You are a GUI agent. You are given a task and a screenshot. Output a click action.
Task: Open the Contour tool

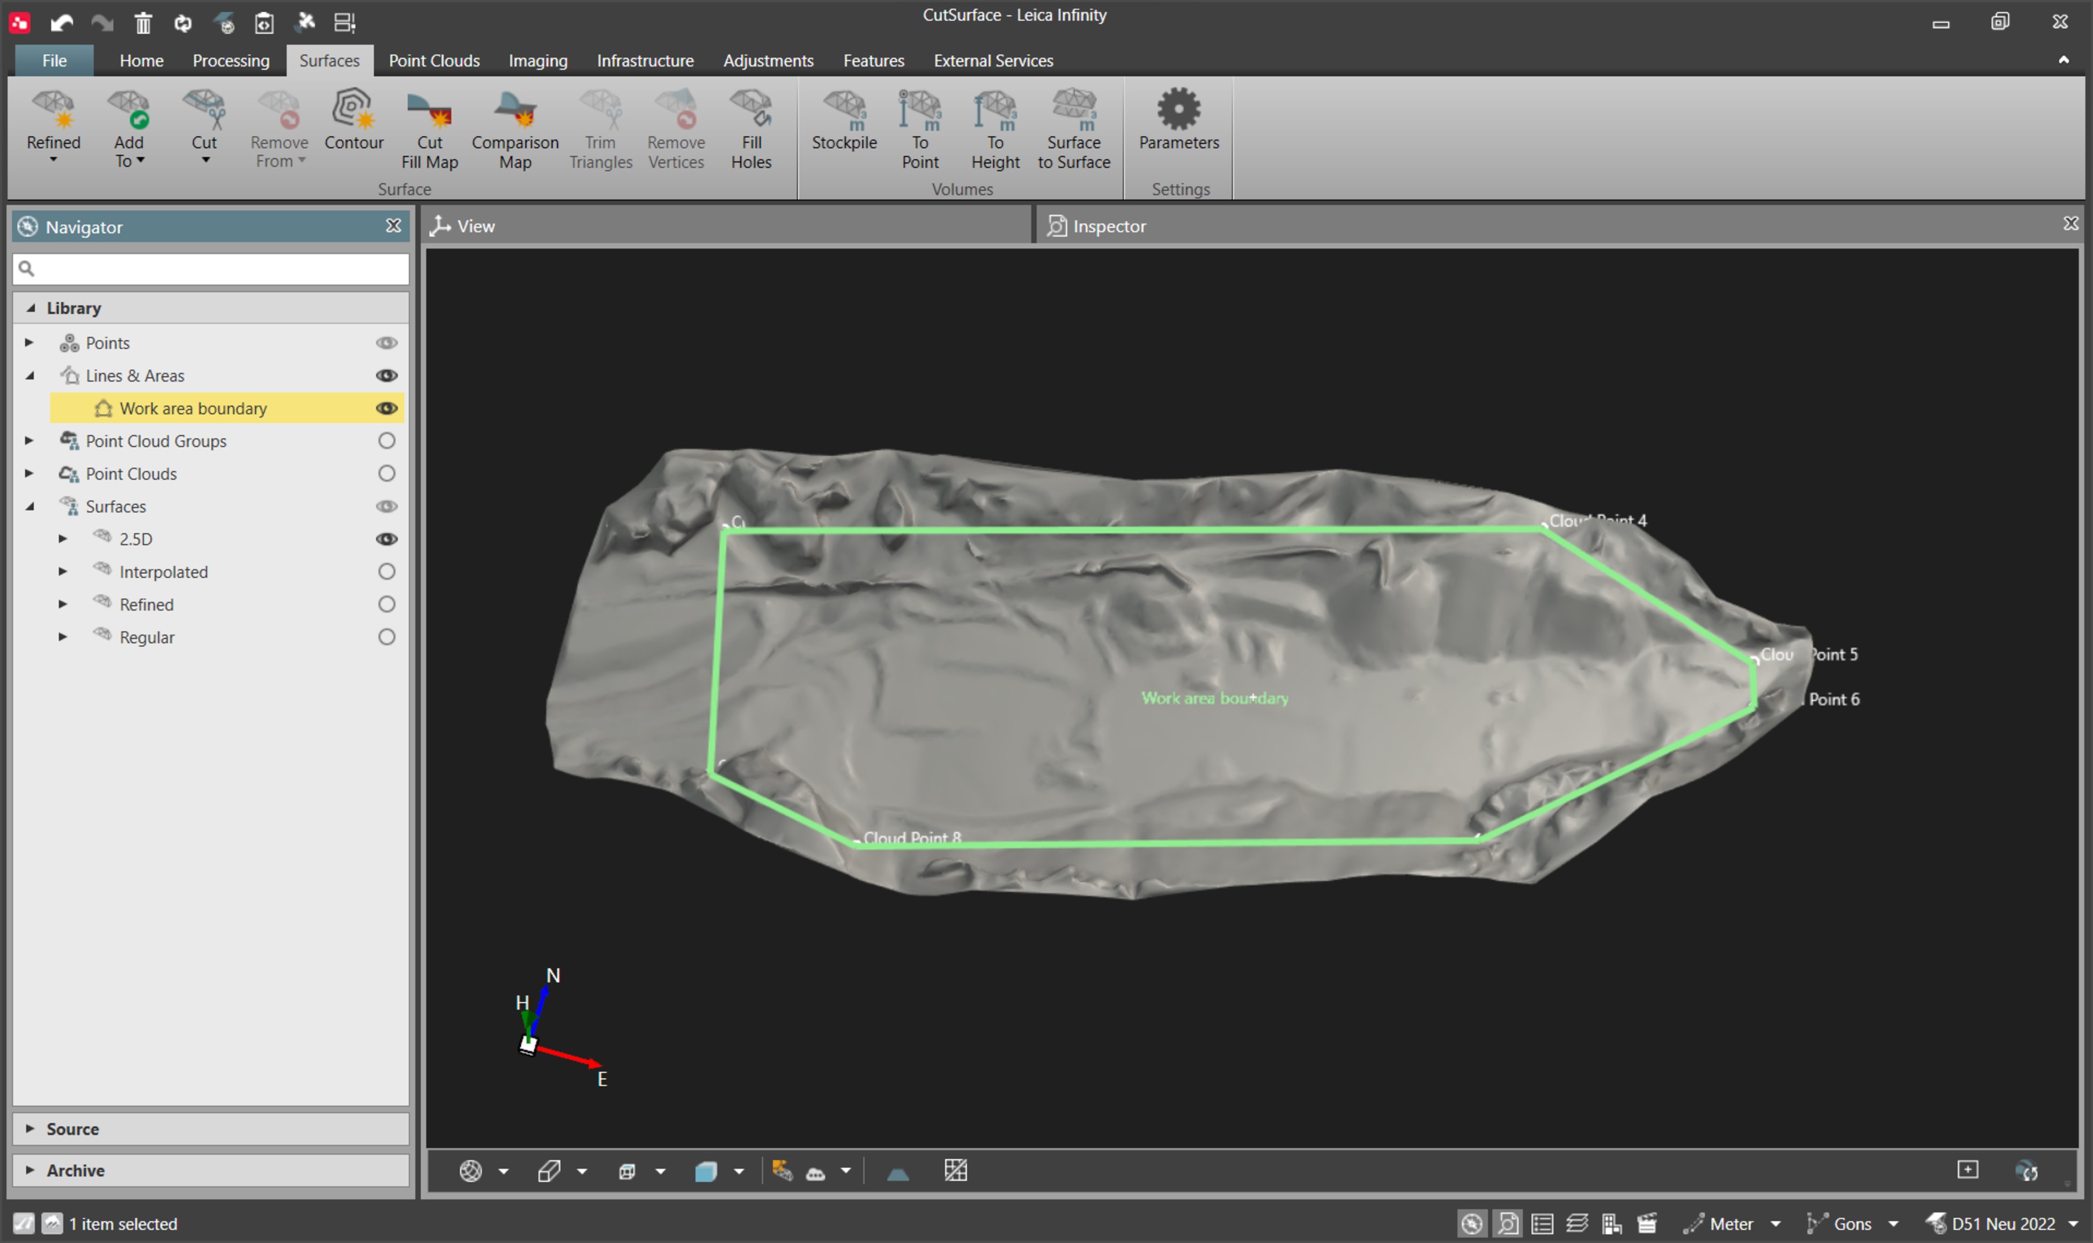coord(354,119)
